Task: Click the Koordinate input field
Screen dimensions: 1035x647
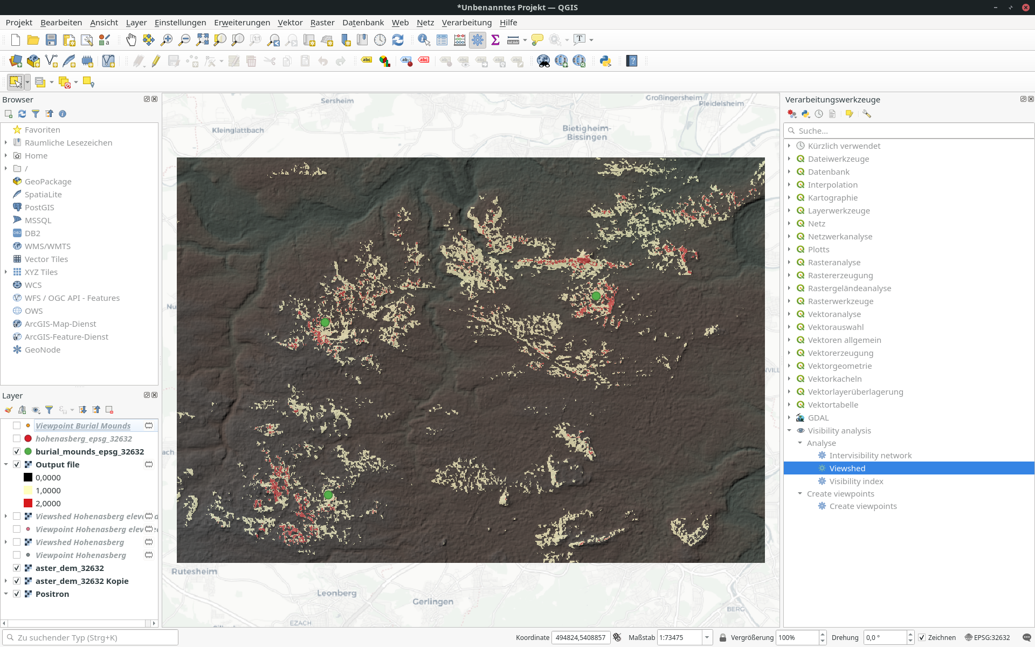Action: [x=581, y=637]
